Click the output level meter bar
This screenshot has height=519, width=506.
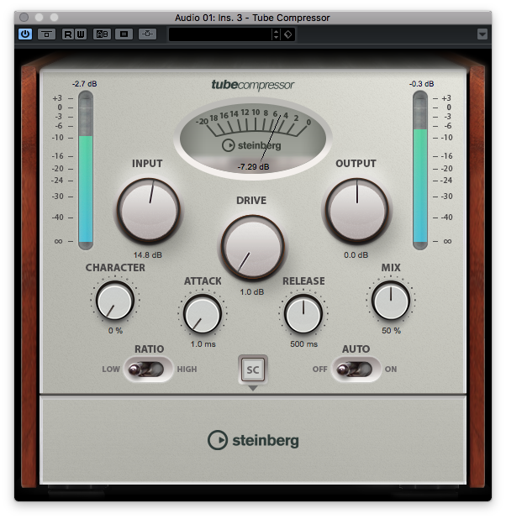(420, 170)
